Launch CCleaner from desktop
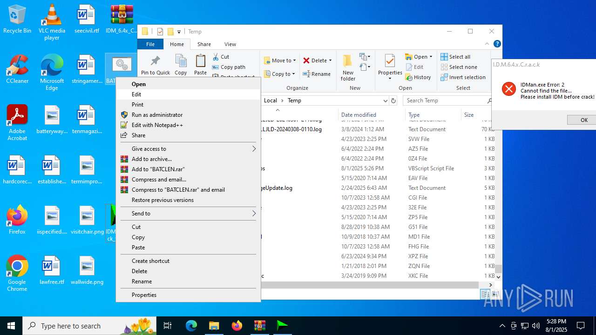 tap(17, 69)
